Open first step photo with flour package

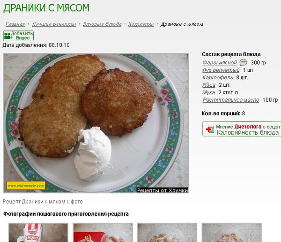tap(38, 233)
